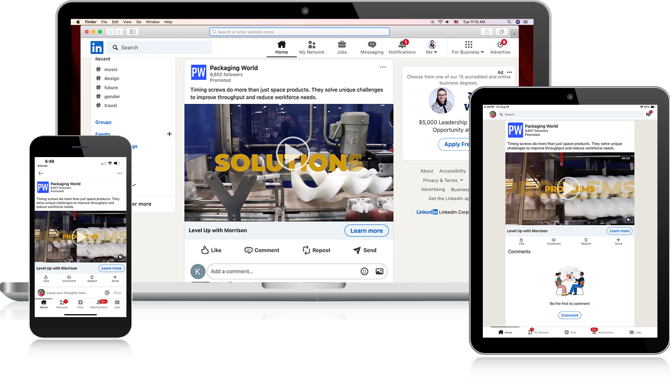Open Ad options three dots
This screenshot has height=377, width=670.
[509, 72]
